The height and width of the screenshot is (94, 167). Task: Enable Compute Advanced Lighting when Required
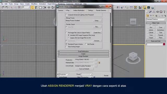tap(67, 15)
